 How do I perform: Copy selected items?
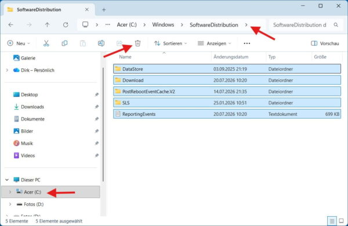coord(64,43)
